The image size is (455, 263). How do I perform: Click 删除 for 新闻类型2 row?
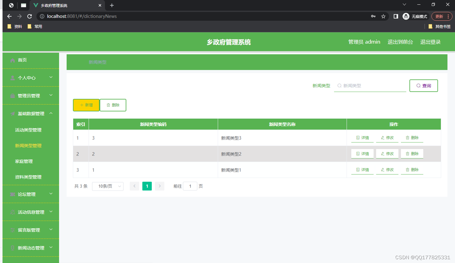(x=412, y=154)
